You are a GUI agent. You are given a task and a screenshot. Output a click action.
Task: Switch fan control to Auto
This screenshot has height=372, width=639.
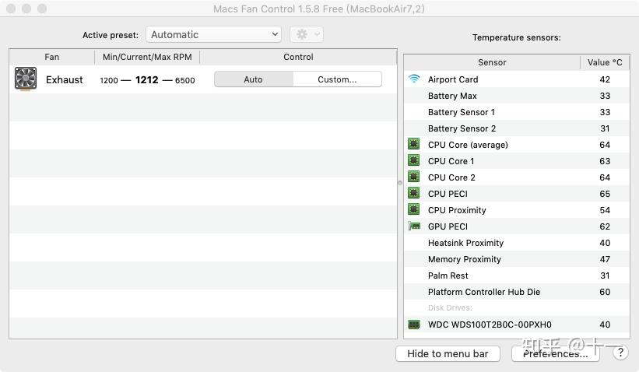254,79
